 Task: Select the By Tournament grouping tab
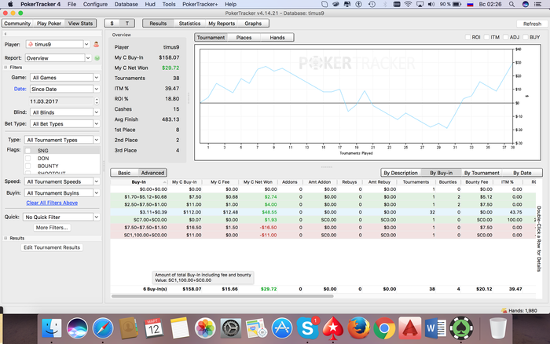tap(482, 173)
